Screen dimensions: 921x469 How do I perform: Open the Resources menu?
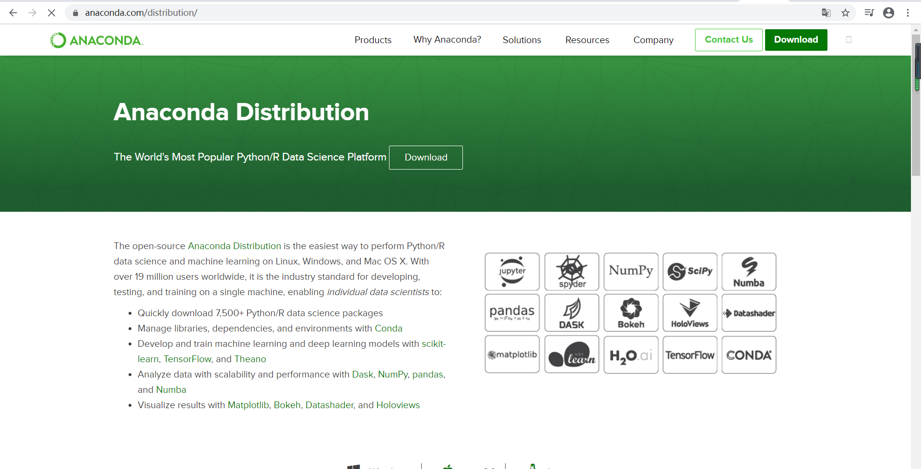tap(587, 40)
